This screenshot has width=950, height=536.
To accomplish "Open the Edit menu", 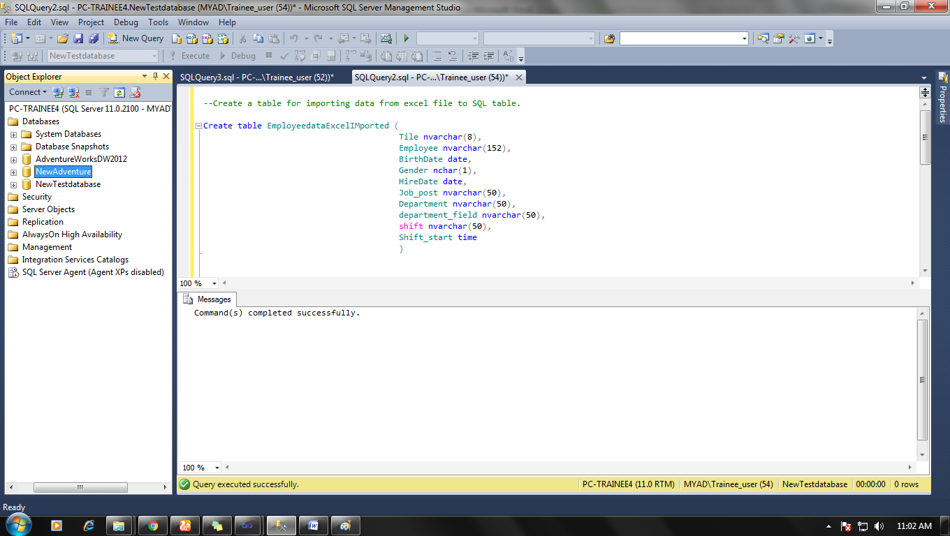I will pos(34,22).
